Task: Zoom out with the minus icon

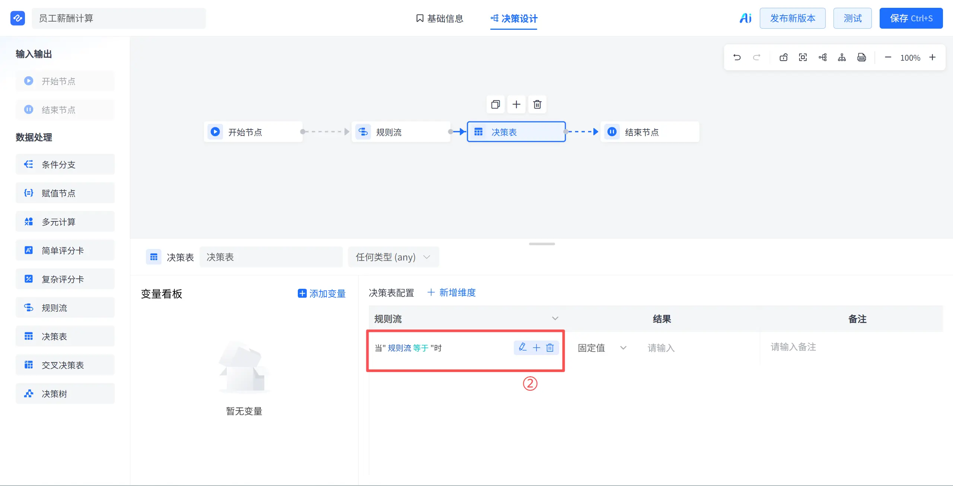Action: click(888, 57)
